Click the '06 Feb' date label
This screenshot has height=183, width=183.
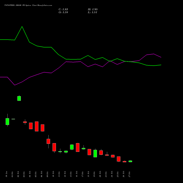pyautogui.click(x=42, y=174)
